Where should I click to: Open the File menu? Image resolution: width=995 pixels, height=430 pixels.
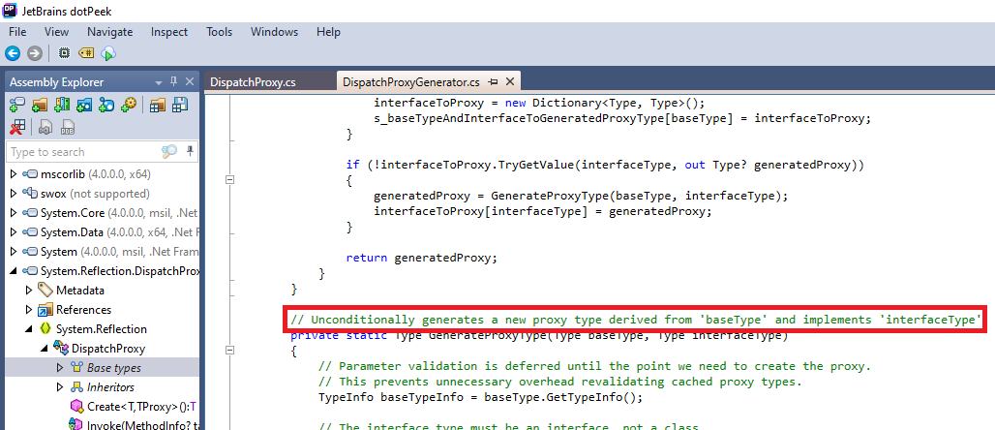coord(17,32)
